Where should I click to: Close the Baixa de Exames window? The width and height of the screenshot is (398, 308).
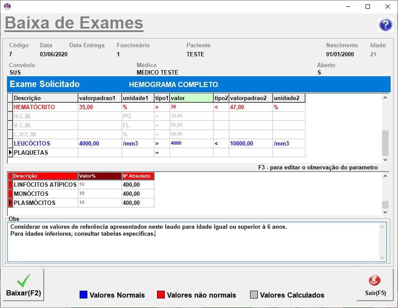coord(387,6)
